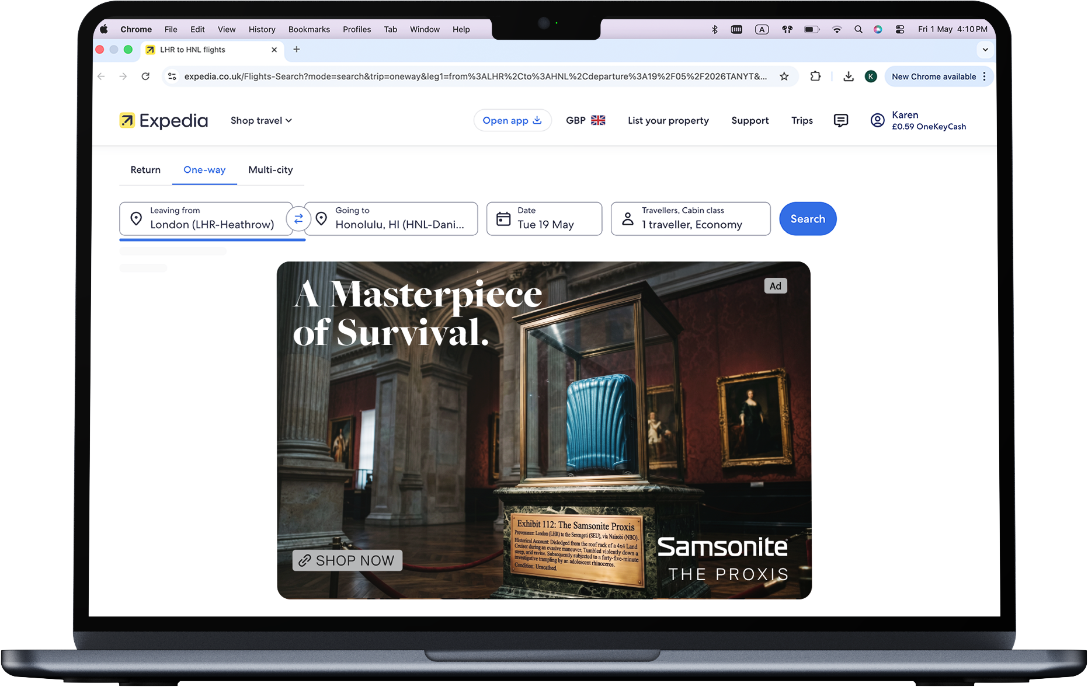Edit the Leaving from London field
1088x687 pixels.
point(206,219)
